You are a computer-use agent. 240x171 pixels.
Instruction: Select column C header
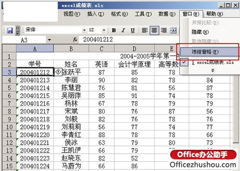102,49
